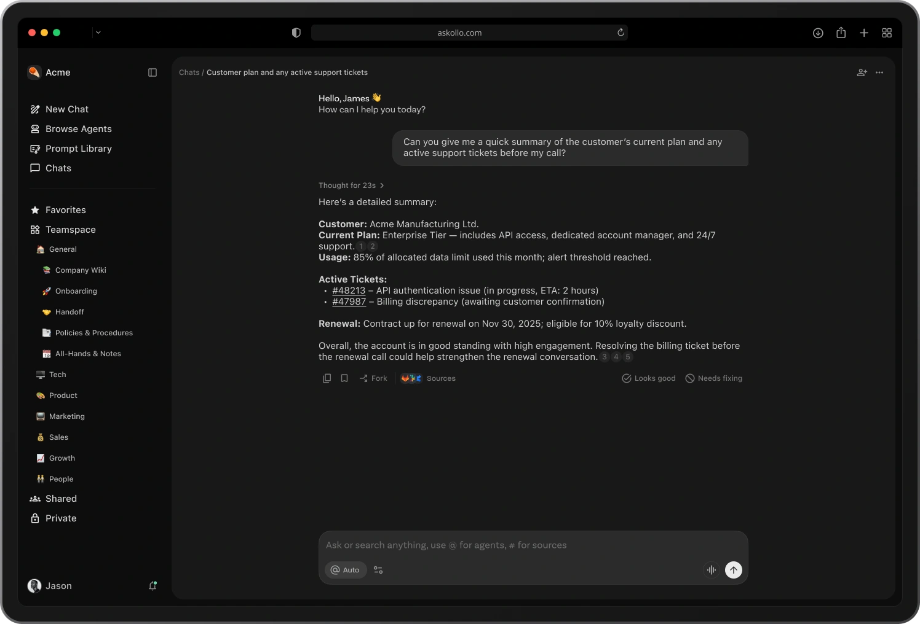Image resolution: width=920 pixels, height=624 pixels.
Task: Select Tech teamspace
Action: (51, 375)
